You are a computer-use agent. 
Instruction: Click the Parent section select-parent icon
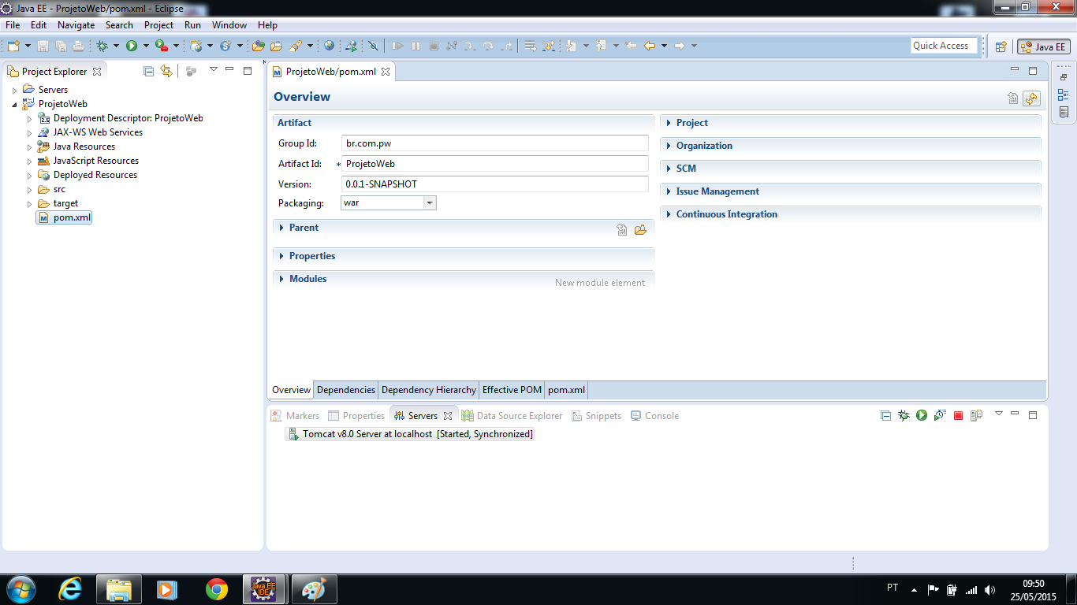(x=622, y=230)
